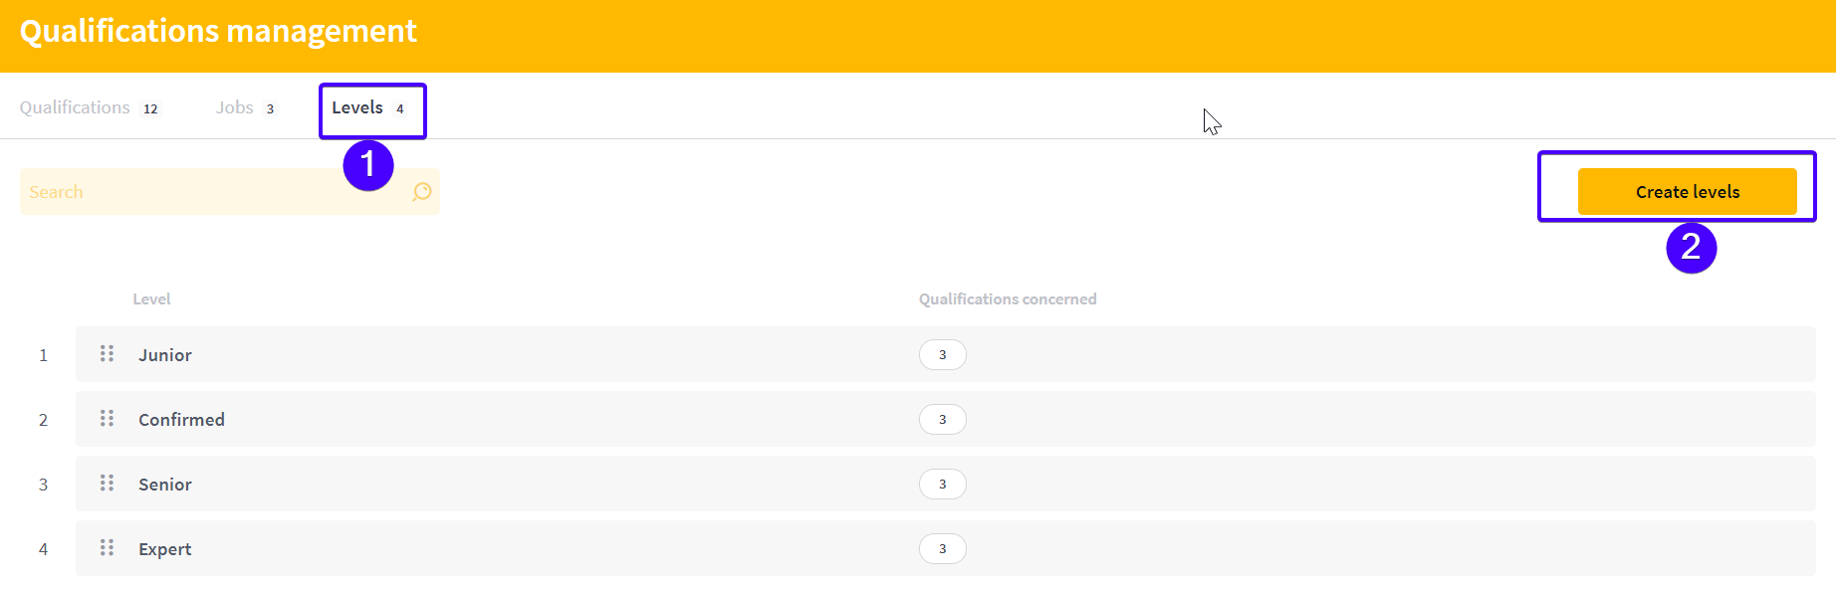Select the Expert level name
1836x590 pixels.
165,549
